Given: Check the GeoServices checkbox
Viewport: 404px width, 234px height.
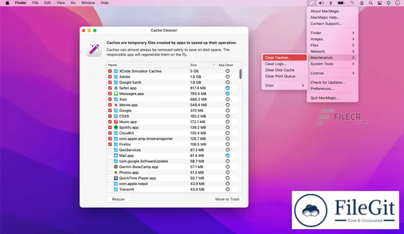Looking at the screenshot, I should [110, 150].
